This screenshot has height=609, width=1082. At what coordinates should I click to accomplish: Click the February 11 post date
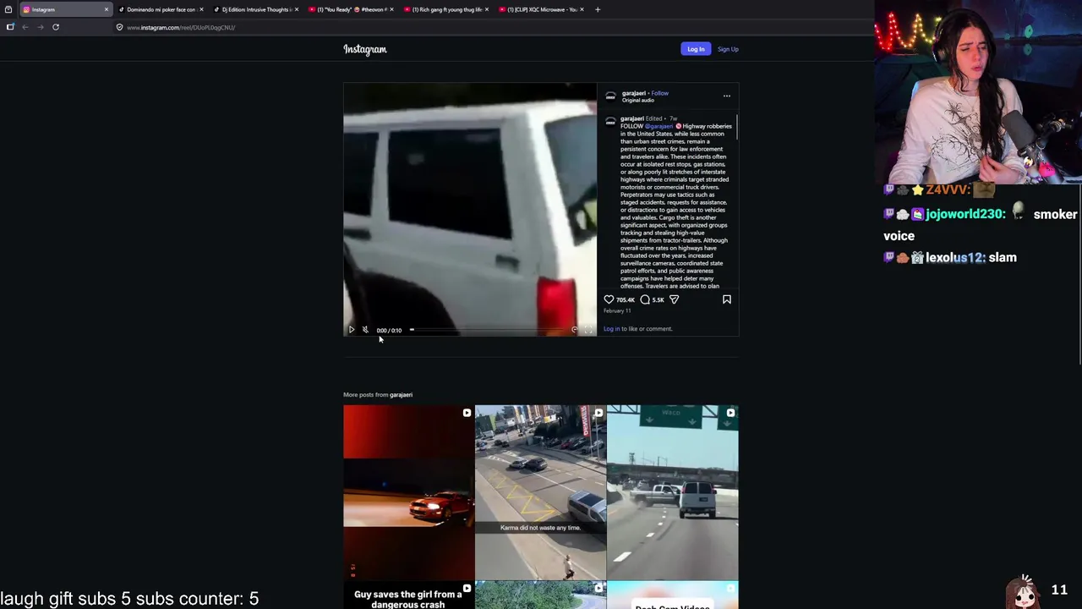click(617, 310)
